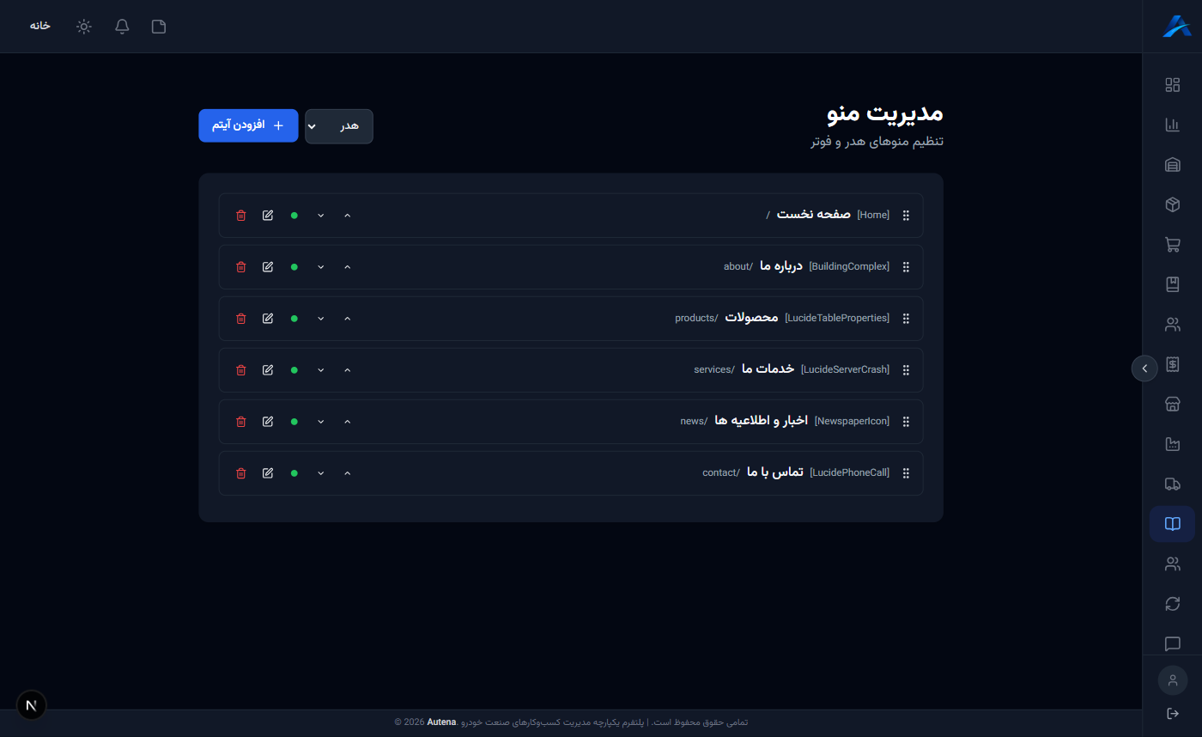Screen dimensions: 1202x737
Task: Toggle active status dot of خدمات ما
Action: click(294, 370)
